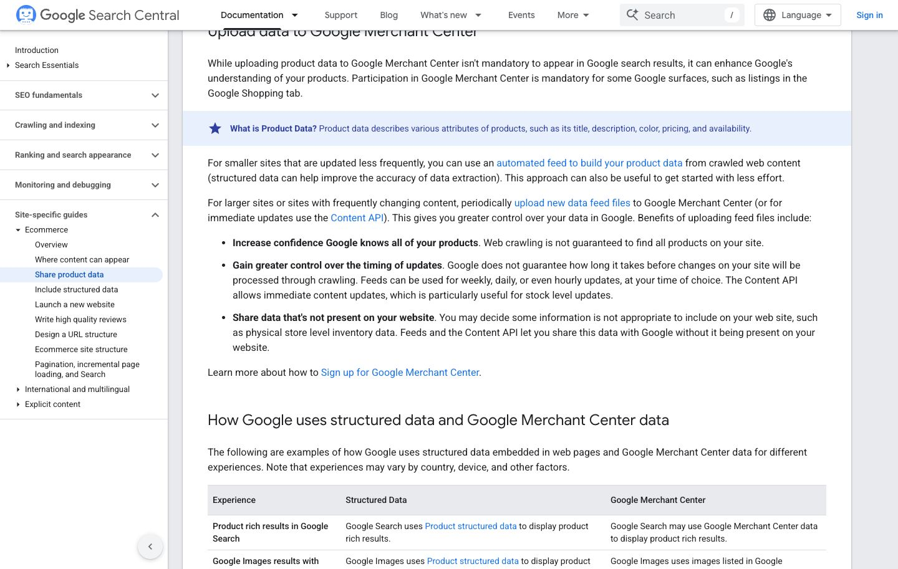Image resolution: width=898 pixels, height=569 pixels.
Task: Open the Content API link
Action: coord(357,218)
